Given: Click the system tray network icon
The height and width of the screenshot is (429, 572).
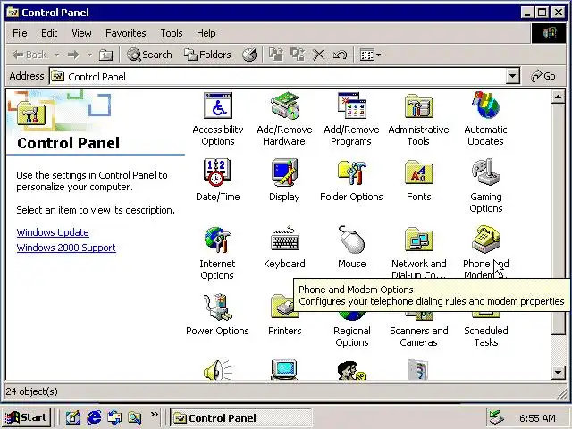Looking at the screenshot, I should (497, 417).
